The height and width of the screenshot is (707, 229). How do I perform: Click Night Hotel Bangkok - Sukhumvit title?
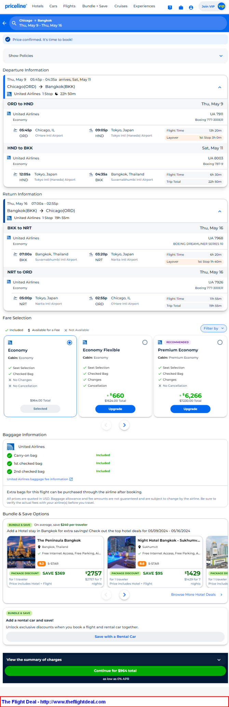pyautogui.click(x=169, y=540)
